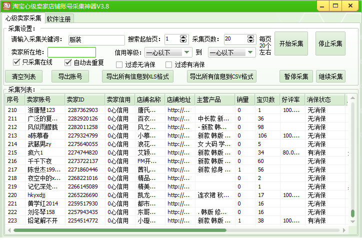
Task: Click shop address link in row 210
Action: pos(178,110)
